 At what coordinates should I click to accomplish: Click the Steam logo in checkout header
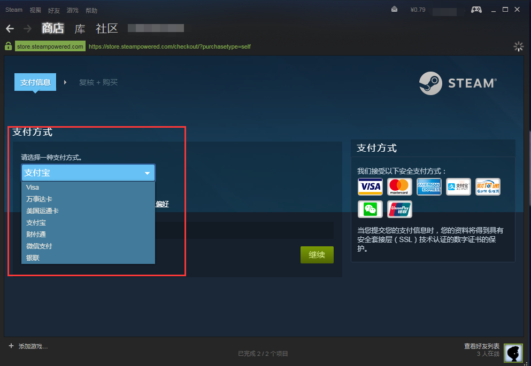pyautogui.click(x=458, y=83)
